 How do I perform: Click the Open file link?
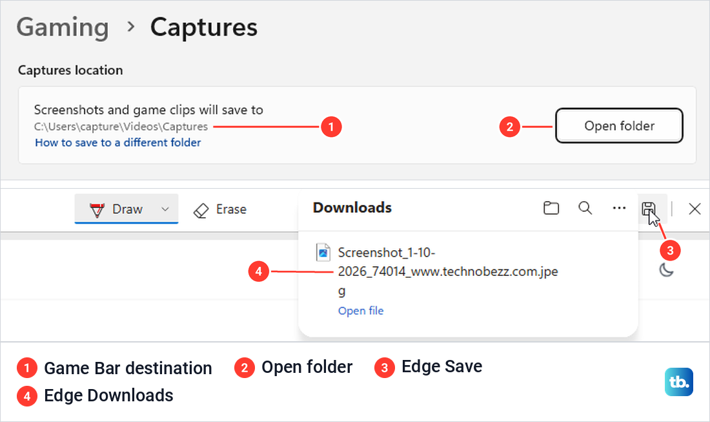[361, 310]
